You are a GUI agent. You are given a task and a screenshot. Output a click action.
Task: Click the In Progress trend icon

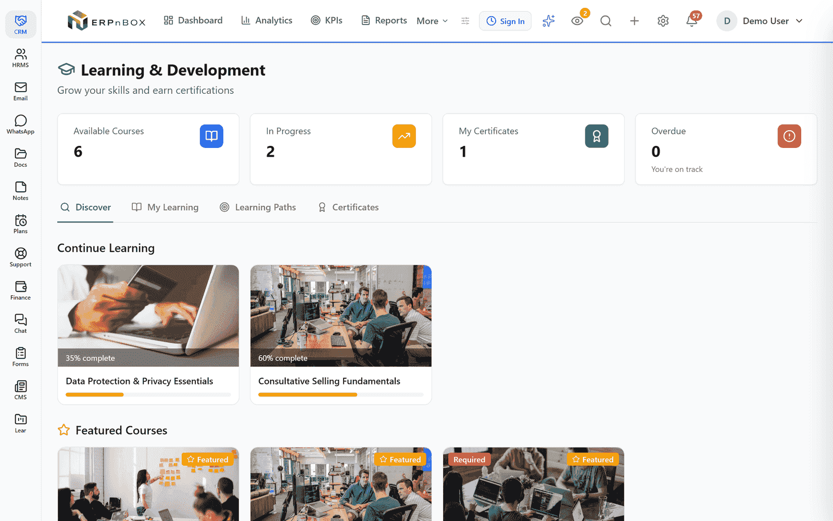pos(404,136)
